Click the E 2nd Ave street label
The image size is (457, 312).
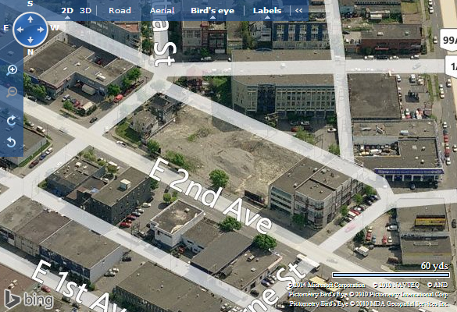(x=210, y=195)
